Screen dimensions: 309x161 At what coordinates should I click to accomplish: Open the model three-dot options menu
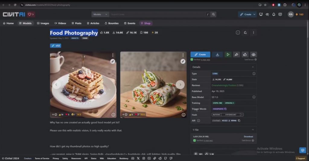(253, 33)
